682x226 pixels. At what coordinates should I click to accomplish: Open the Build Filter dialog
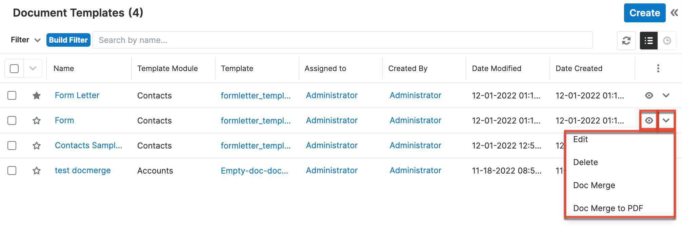[x=68, y=40]
